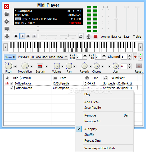The width and height of the screenshot is (146, 152).
Task: Decrease Bank MSB value with down arrow
Action: tap(85, 58)
